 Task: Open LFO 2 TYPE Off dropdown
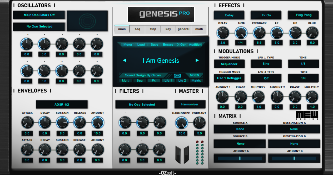tap(266, 78)
